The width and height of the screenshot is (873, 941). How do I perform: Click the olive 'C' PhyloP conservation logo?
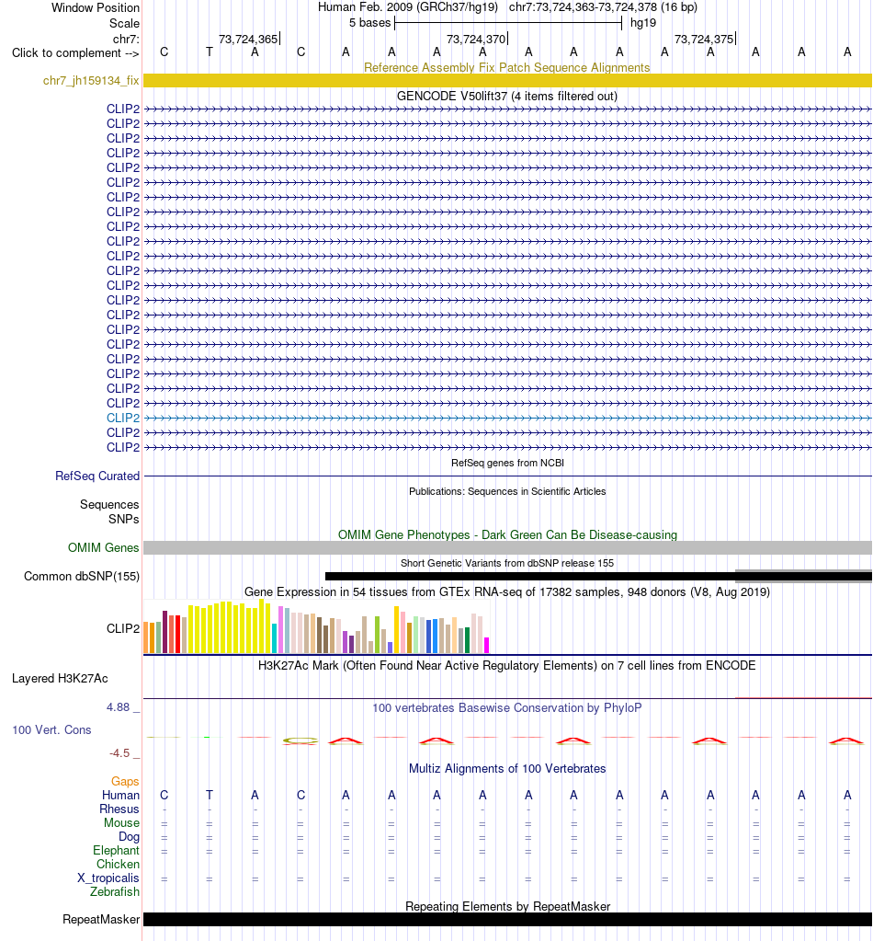coord(300,741)
